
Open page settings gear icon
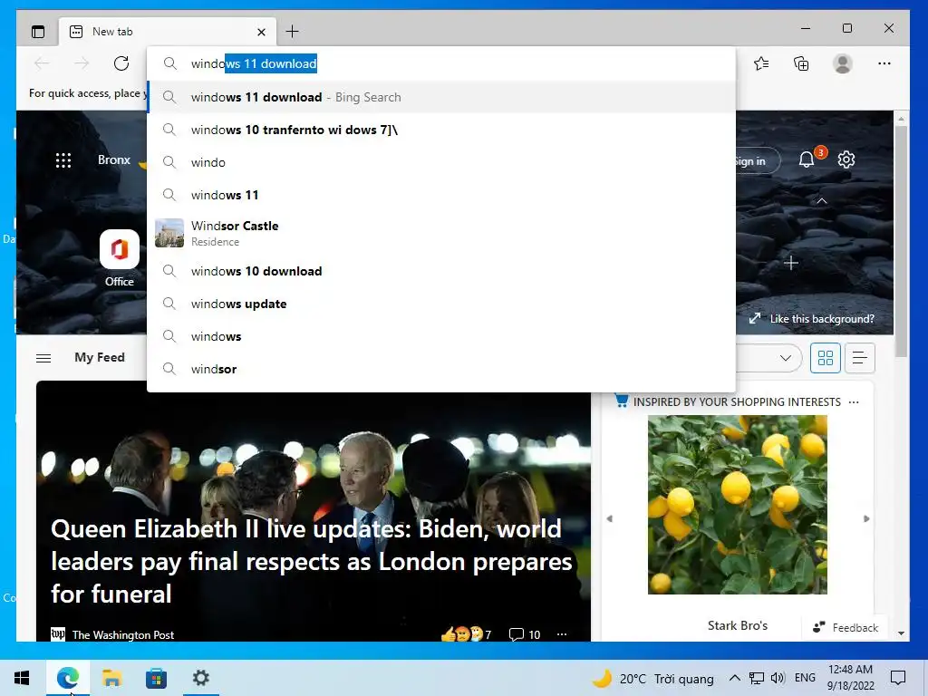pos(846,159)
